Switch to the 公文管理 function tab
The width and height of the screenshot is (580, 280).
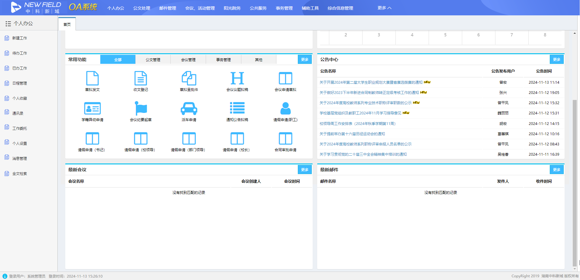(153, 60)
